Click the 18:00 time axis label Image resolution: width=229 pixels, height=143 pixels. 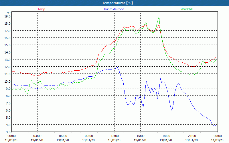click(166, 136)
